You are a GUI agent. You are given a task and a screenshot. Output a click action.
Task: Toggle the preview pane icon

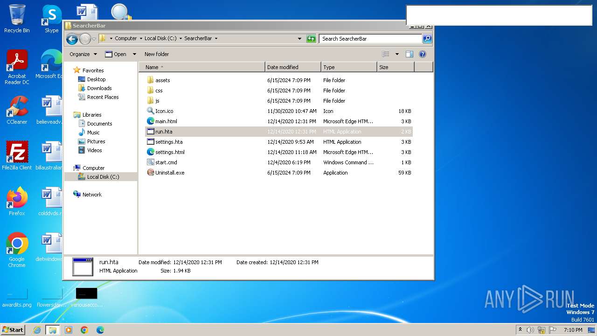click(x=409, y=54)
